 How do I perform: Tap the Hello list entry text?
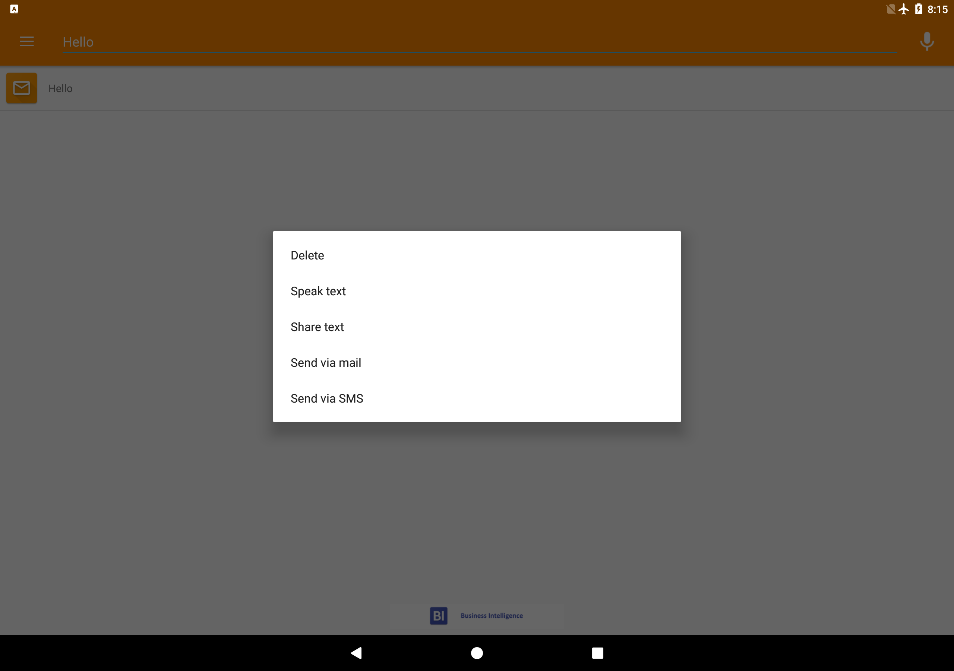[x=60, y=89]
